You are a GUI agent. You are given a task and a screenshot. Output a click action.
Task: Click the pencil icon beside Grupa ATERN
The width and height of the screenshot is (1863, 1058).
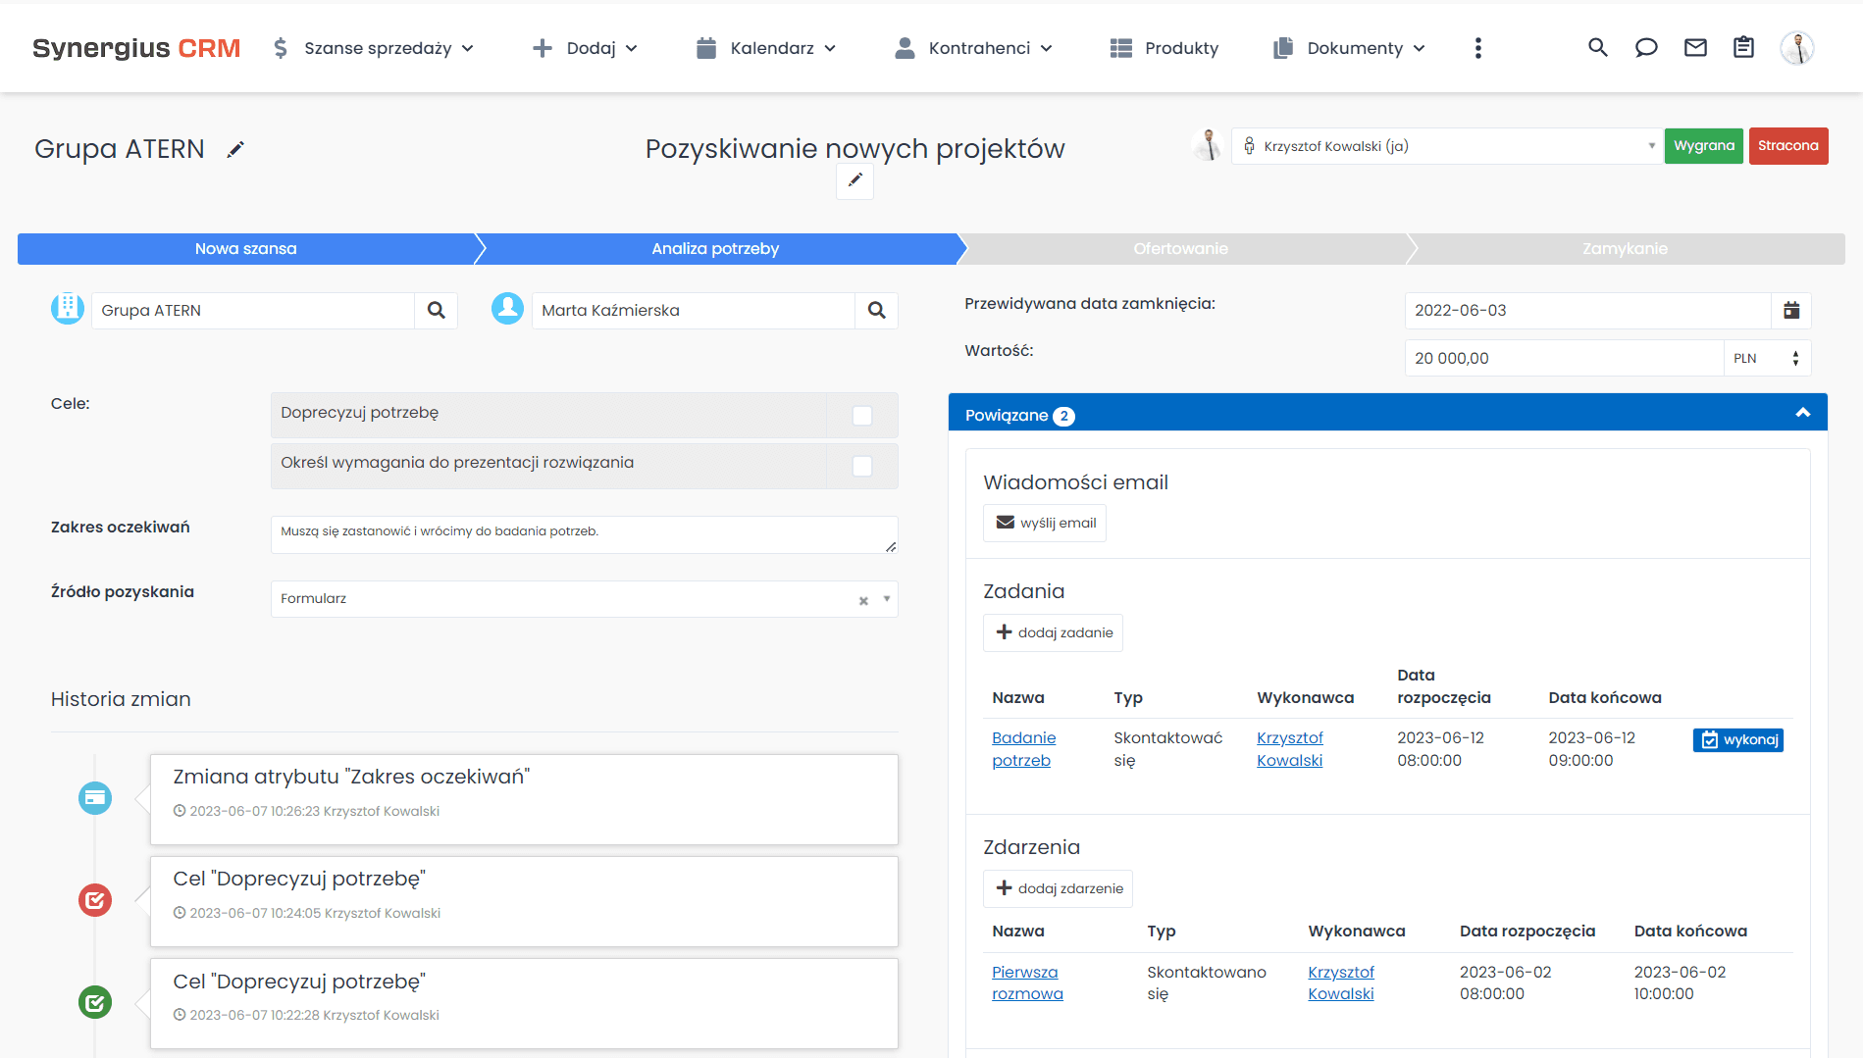235,149
